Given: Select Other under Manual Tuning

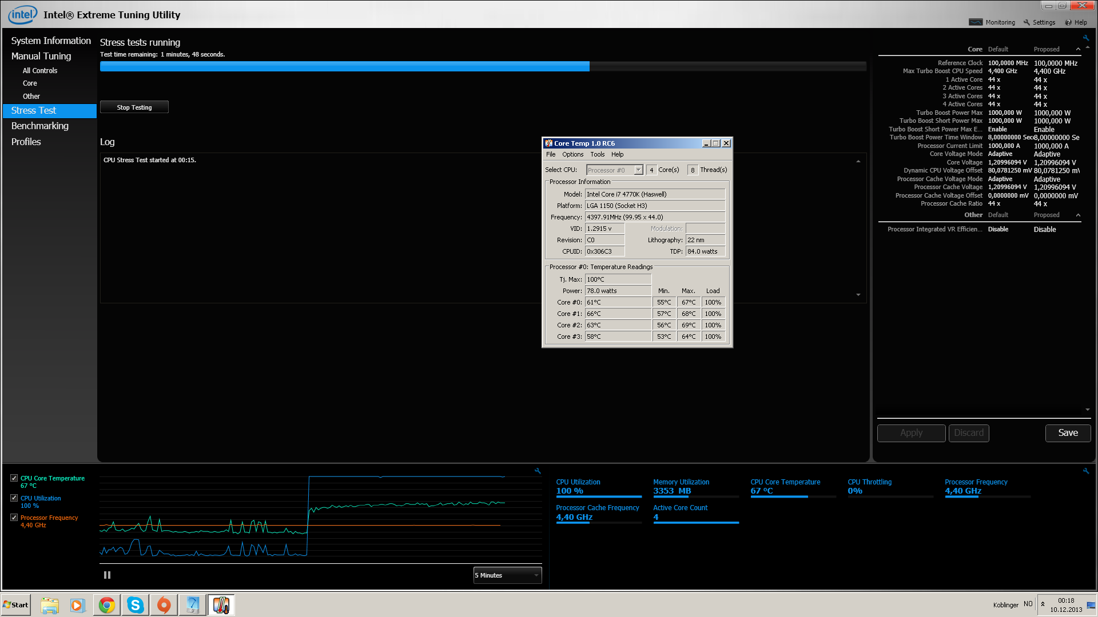Looking at the screenshot, I should click(31, 97).
